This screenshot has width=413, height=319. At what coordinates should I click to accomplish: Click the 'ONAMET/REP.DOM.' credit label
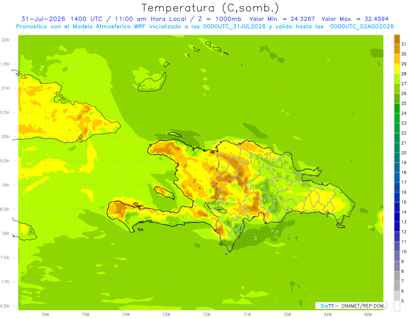coord(363,306)
